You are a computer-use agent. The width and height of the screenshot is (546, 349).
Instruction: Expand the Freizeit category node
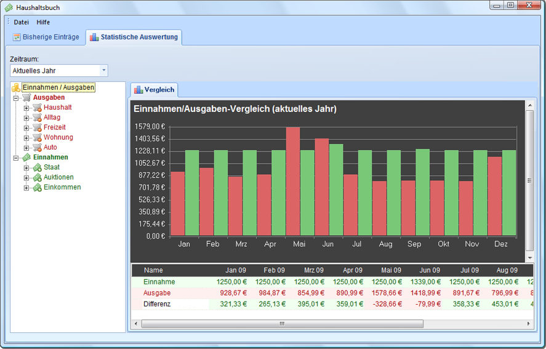pyautogui.click(x=26, y=128)
